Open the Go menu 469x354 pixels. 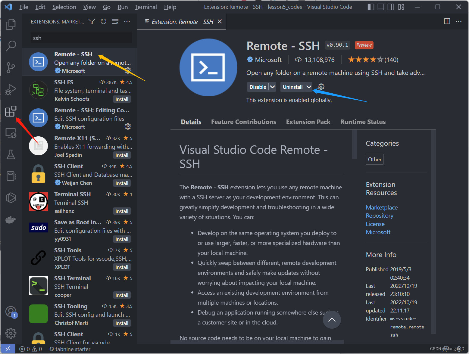107,7
